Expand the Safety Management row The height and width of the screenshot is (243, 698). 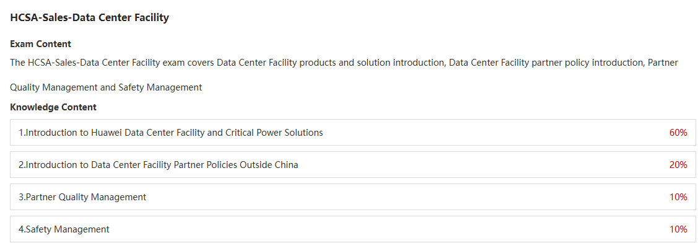coord(352,229)
